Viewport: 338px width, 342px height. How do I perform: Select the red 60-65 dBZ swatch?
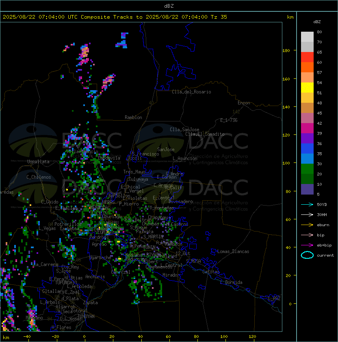pos(307,57)
